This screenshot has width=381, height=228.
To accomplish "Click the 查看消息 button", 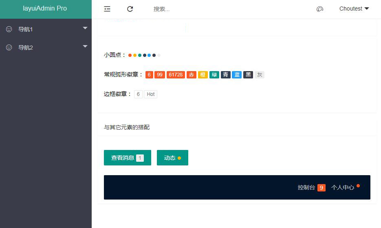I will point(127,158).
